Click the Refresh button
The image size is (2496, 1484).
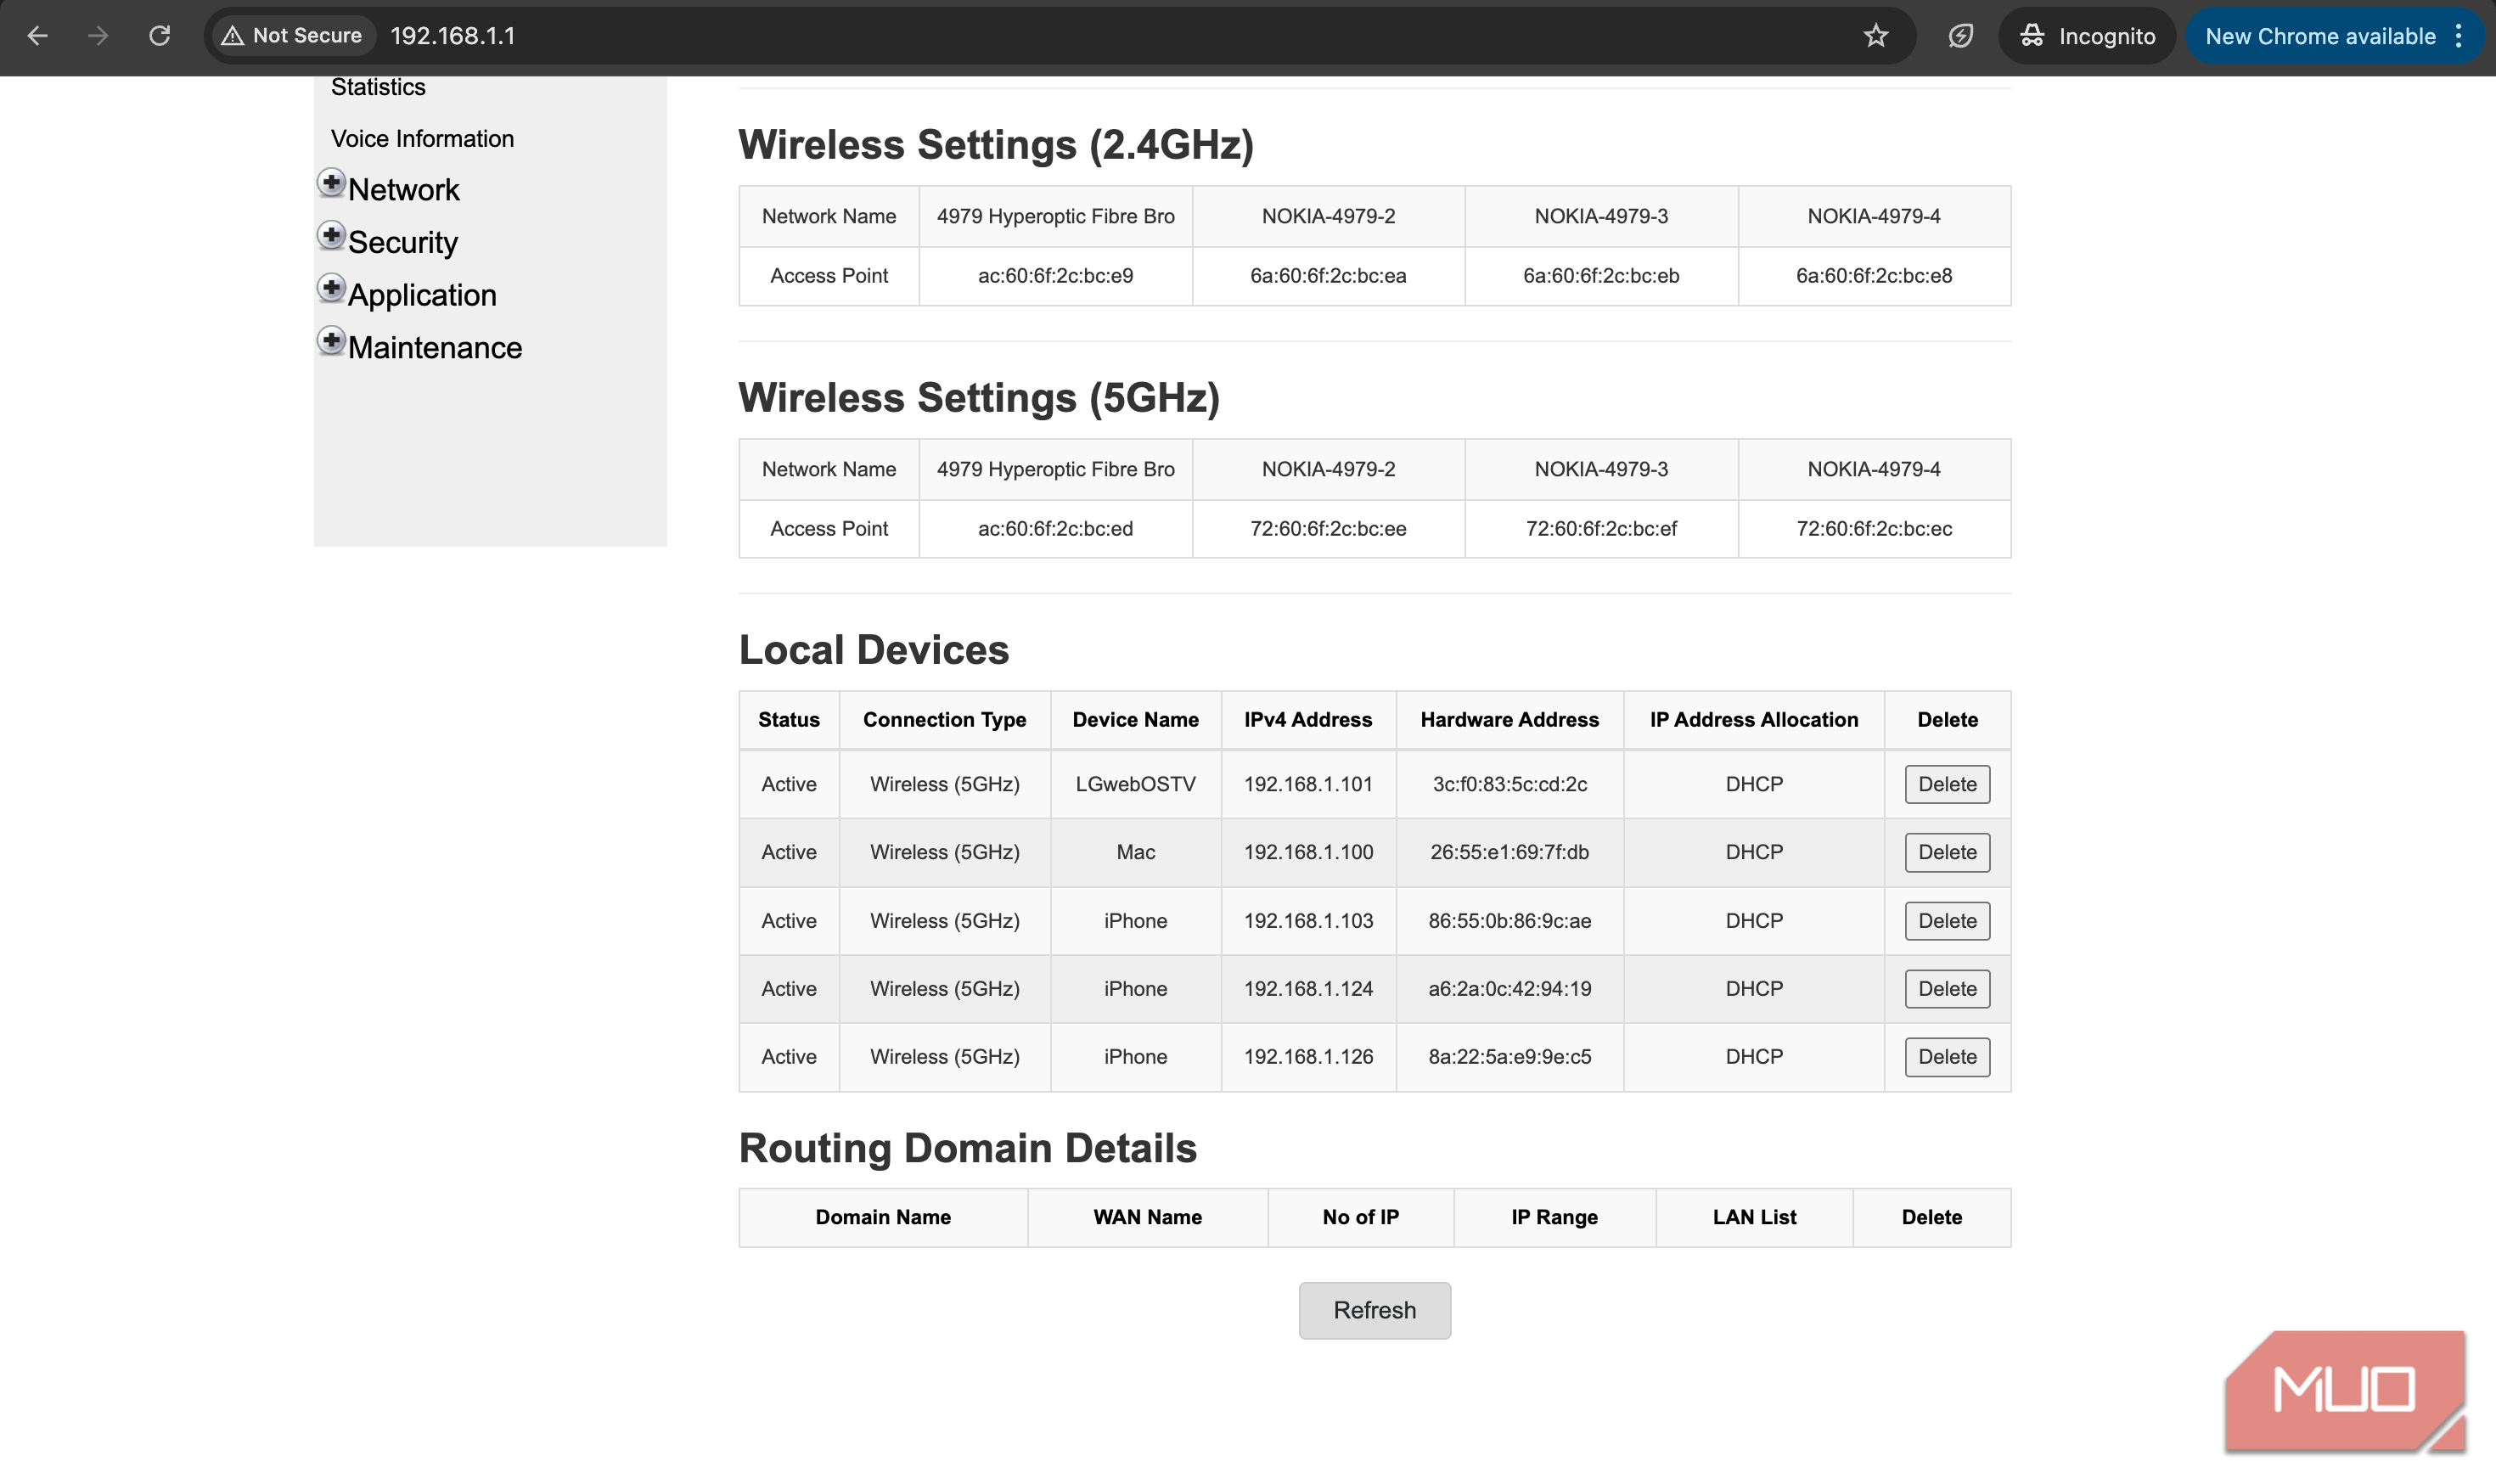coord(1374,1310)
